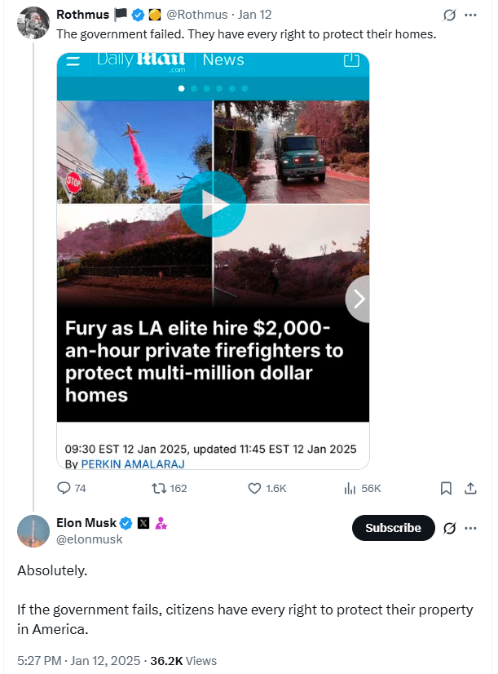This screenshot has width=498, height=674.
Task: Tap the Daily Mail share icon
Action: click(x=351, y=60)
